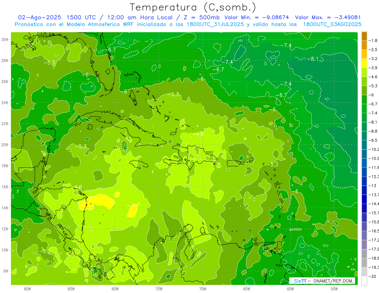Screen dimensions: 379x293
Task: Click the "Valor Min. = -9.08674" text
Action: click(257, 18)
